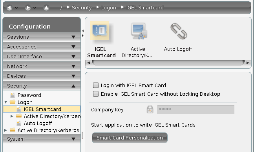Click the horizontal scrollbar thumb of icon strip
254x152 pixels.
click(168, 63)
